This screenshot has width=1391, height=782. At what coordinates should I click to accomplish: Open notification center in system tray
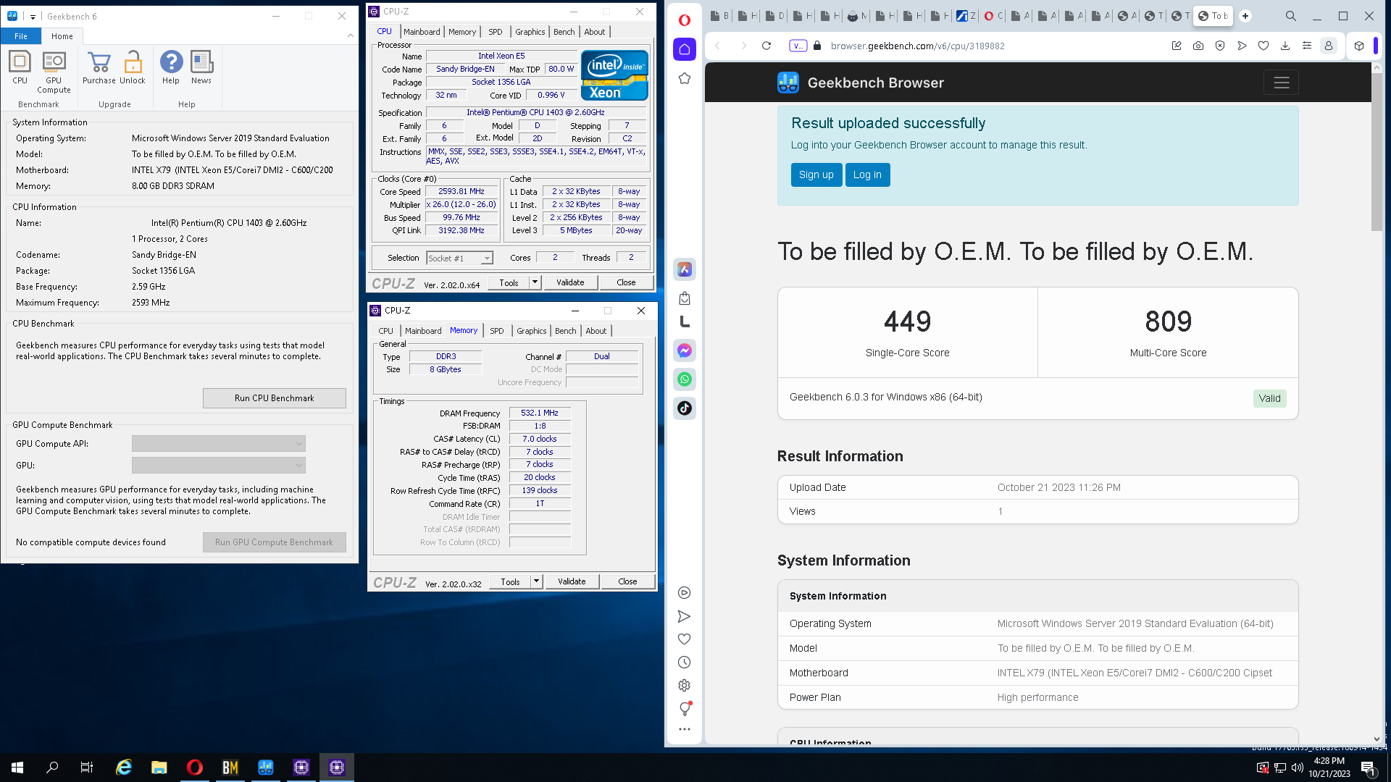(x=1368, y=768)
